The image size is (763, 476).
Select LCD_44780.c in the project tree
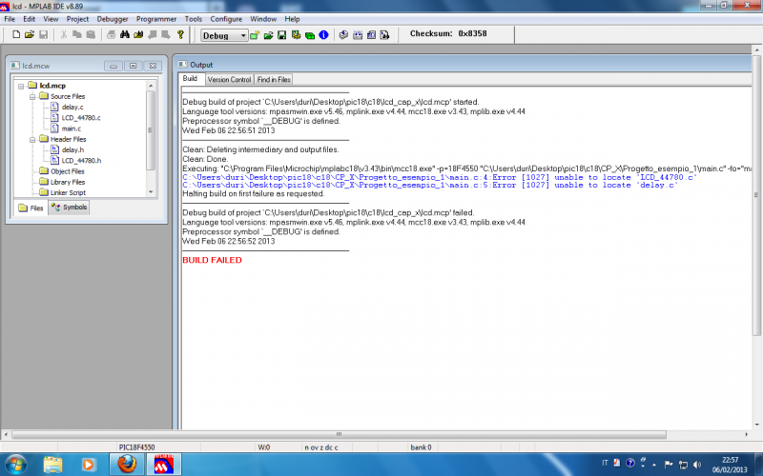pos(81,117)
